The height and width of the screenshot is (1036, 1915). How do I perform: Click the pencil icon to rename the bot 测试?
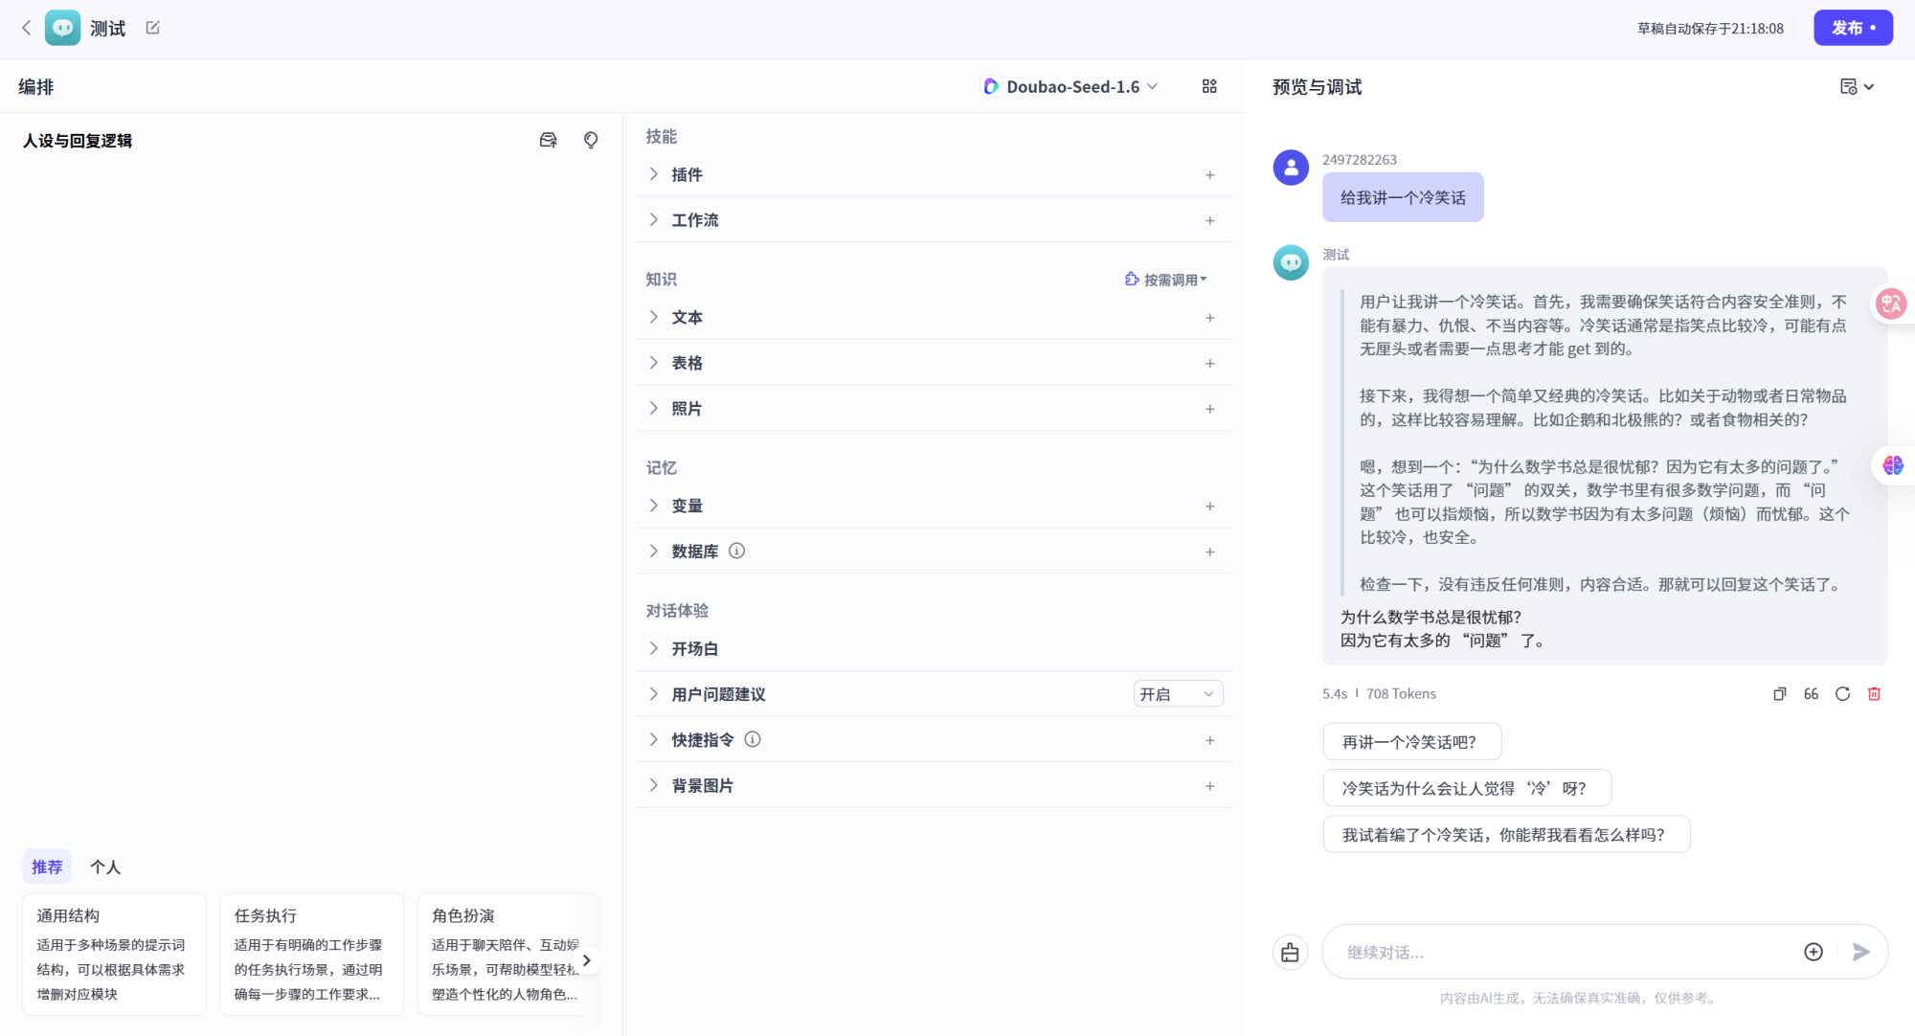tap(152, 28)
